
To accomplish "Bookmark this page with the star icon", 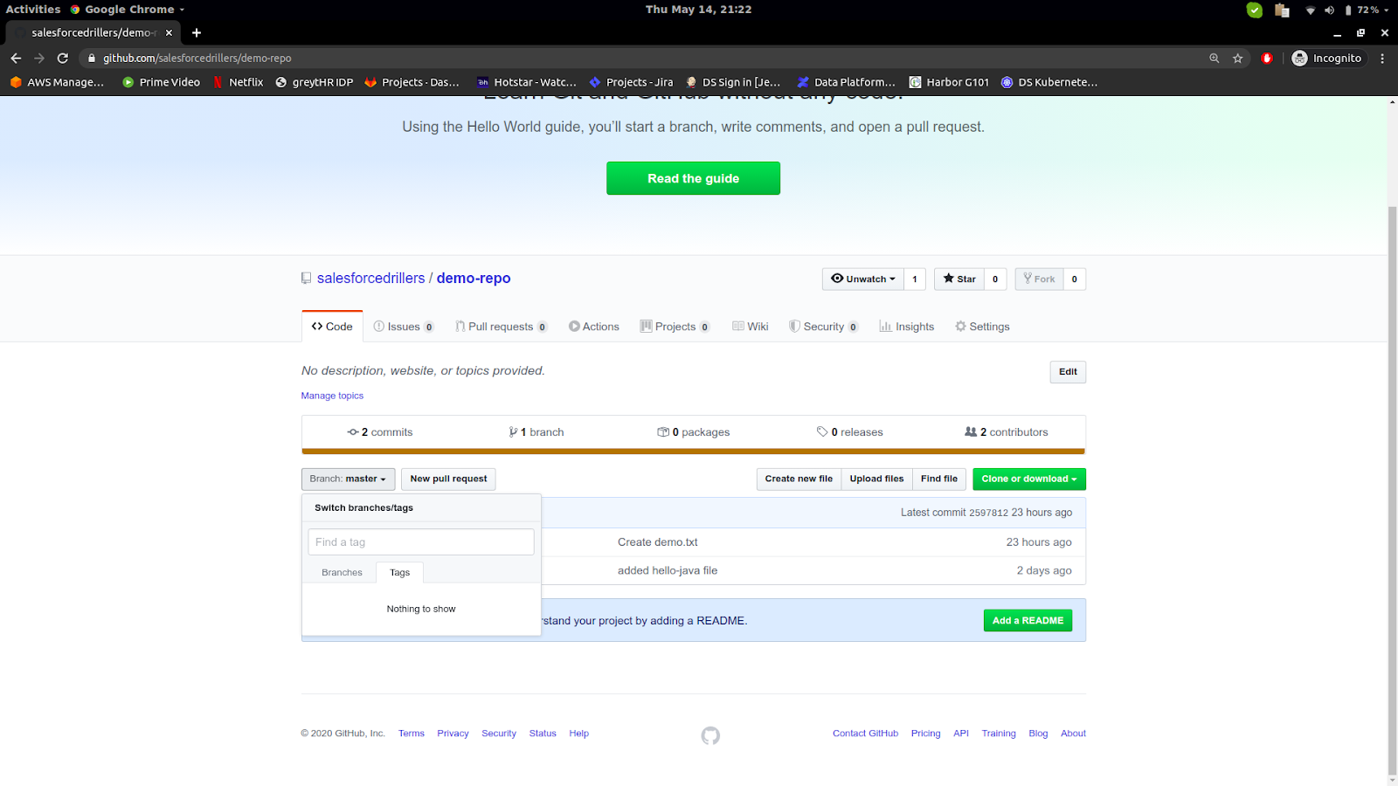I will (1238, 59).
